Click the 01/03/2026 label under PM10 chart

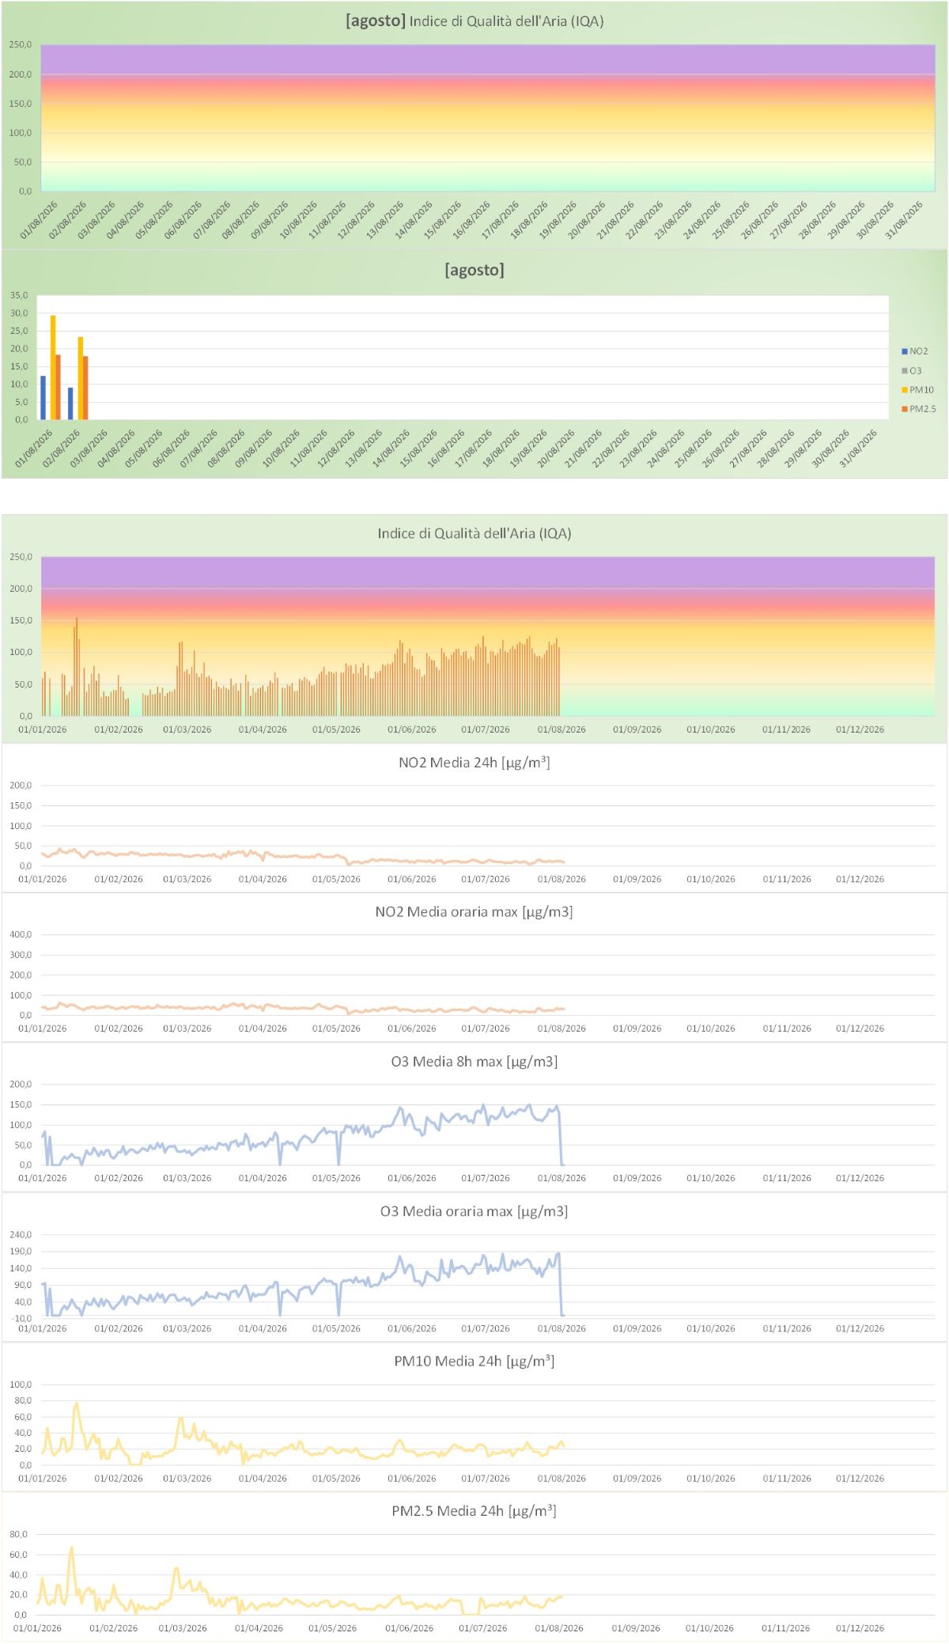[x=187, y=1479]
